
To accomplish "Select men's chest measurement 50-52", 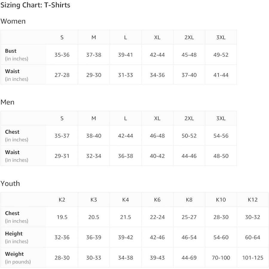I will pos(189,136).
